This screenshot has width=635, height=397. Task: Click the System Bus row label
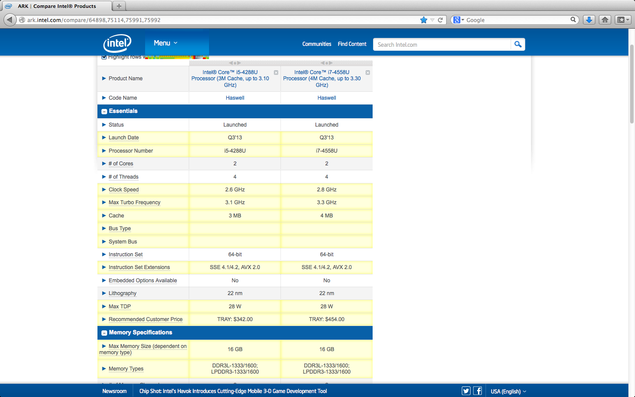tap(123, 242)
